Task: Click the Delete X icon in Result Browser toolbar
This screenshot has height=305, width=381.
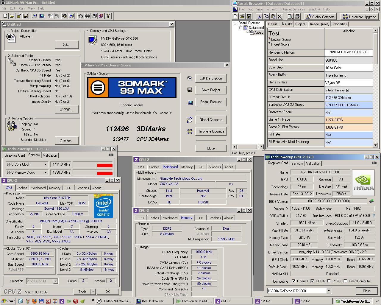Action: click(279, 17)
